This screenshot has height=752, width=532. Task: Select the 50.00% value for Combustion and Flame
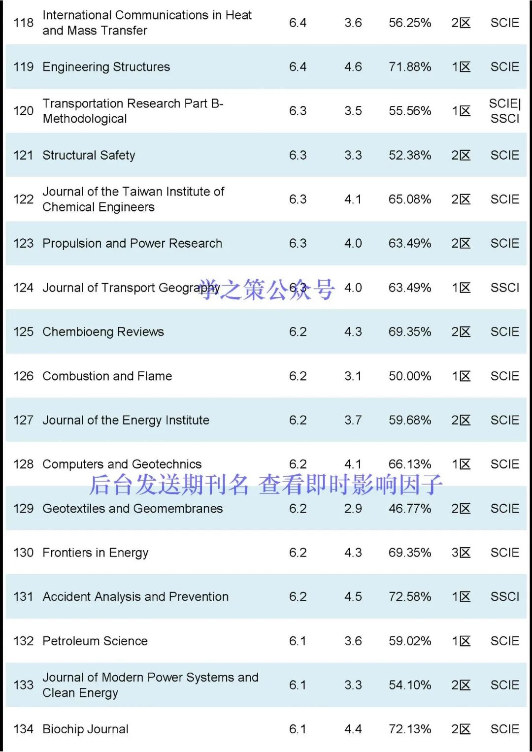[409, 376]
